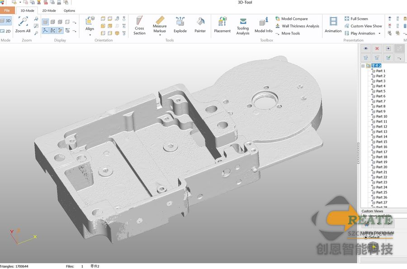Start Tooling Analysis
Screen dimensions: 407x269
[x=243, y=26]
